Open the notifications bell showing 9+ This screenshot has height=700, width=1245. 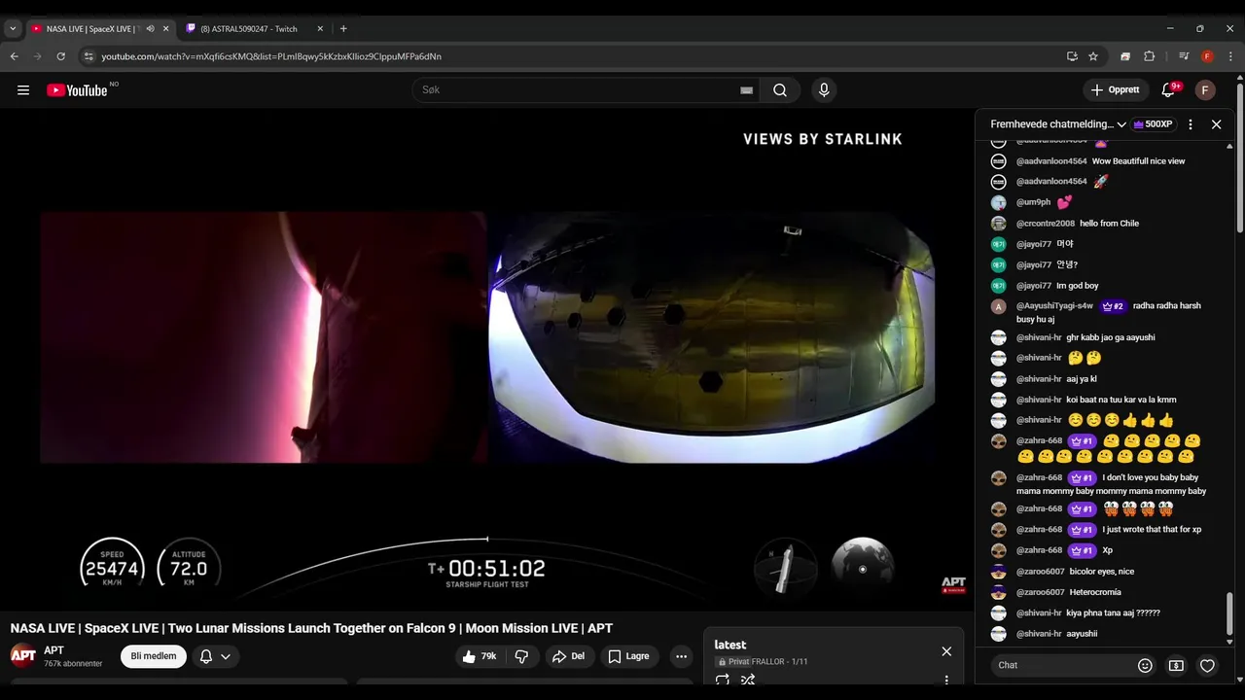(1168, 90)
